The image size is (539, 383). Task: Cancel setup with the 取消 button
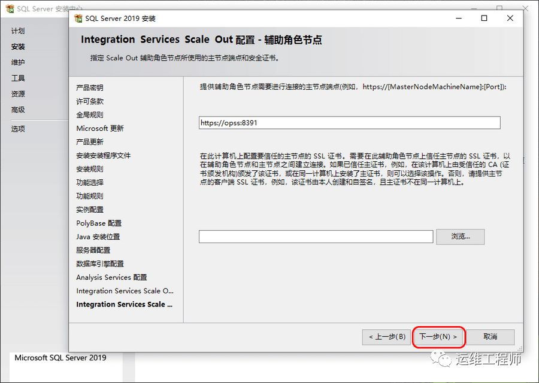490,337
